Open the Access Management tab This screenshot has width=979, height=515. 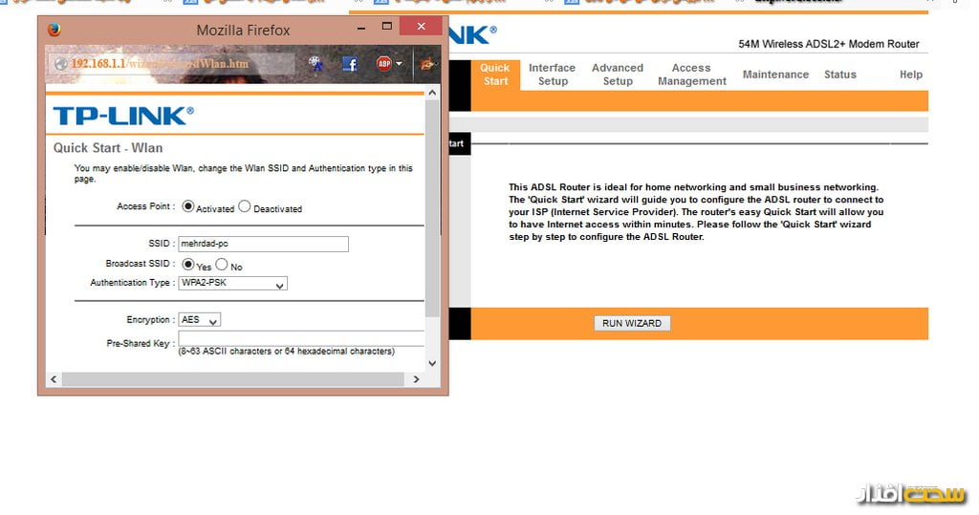[691, 75]
